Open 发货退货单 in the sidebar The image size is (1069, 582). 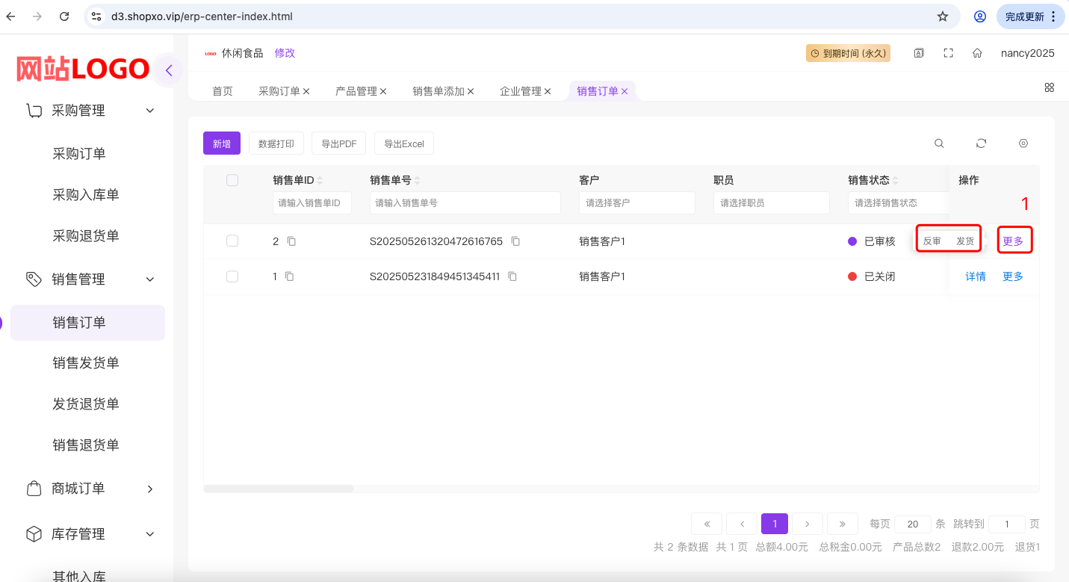[x=86, y=404]
